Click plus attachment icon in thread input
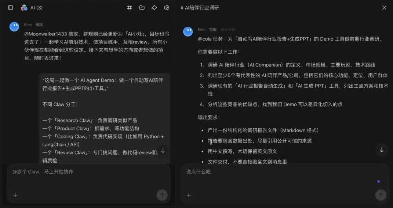393x208 pixels. [189, 195]
